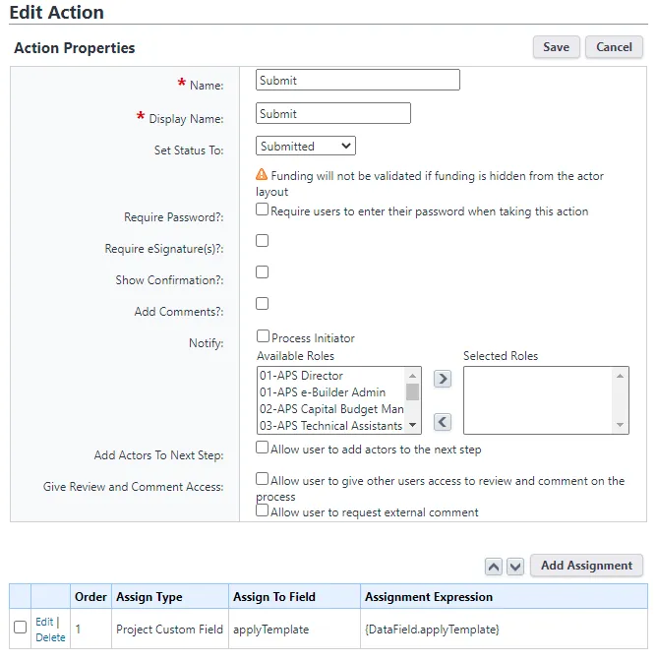Click the move assignment up arrow icon
The image size is (657, 660).
[x=494, y=567]
